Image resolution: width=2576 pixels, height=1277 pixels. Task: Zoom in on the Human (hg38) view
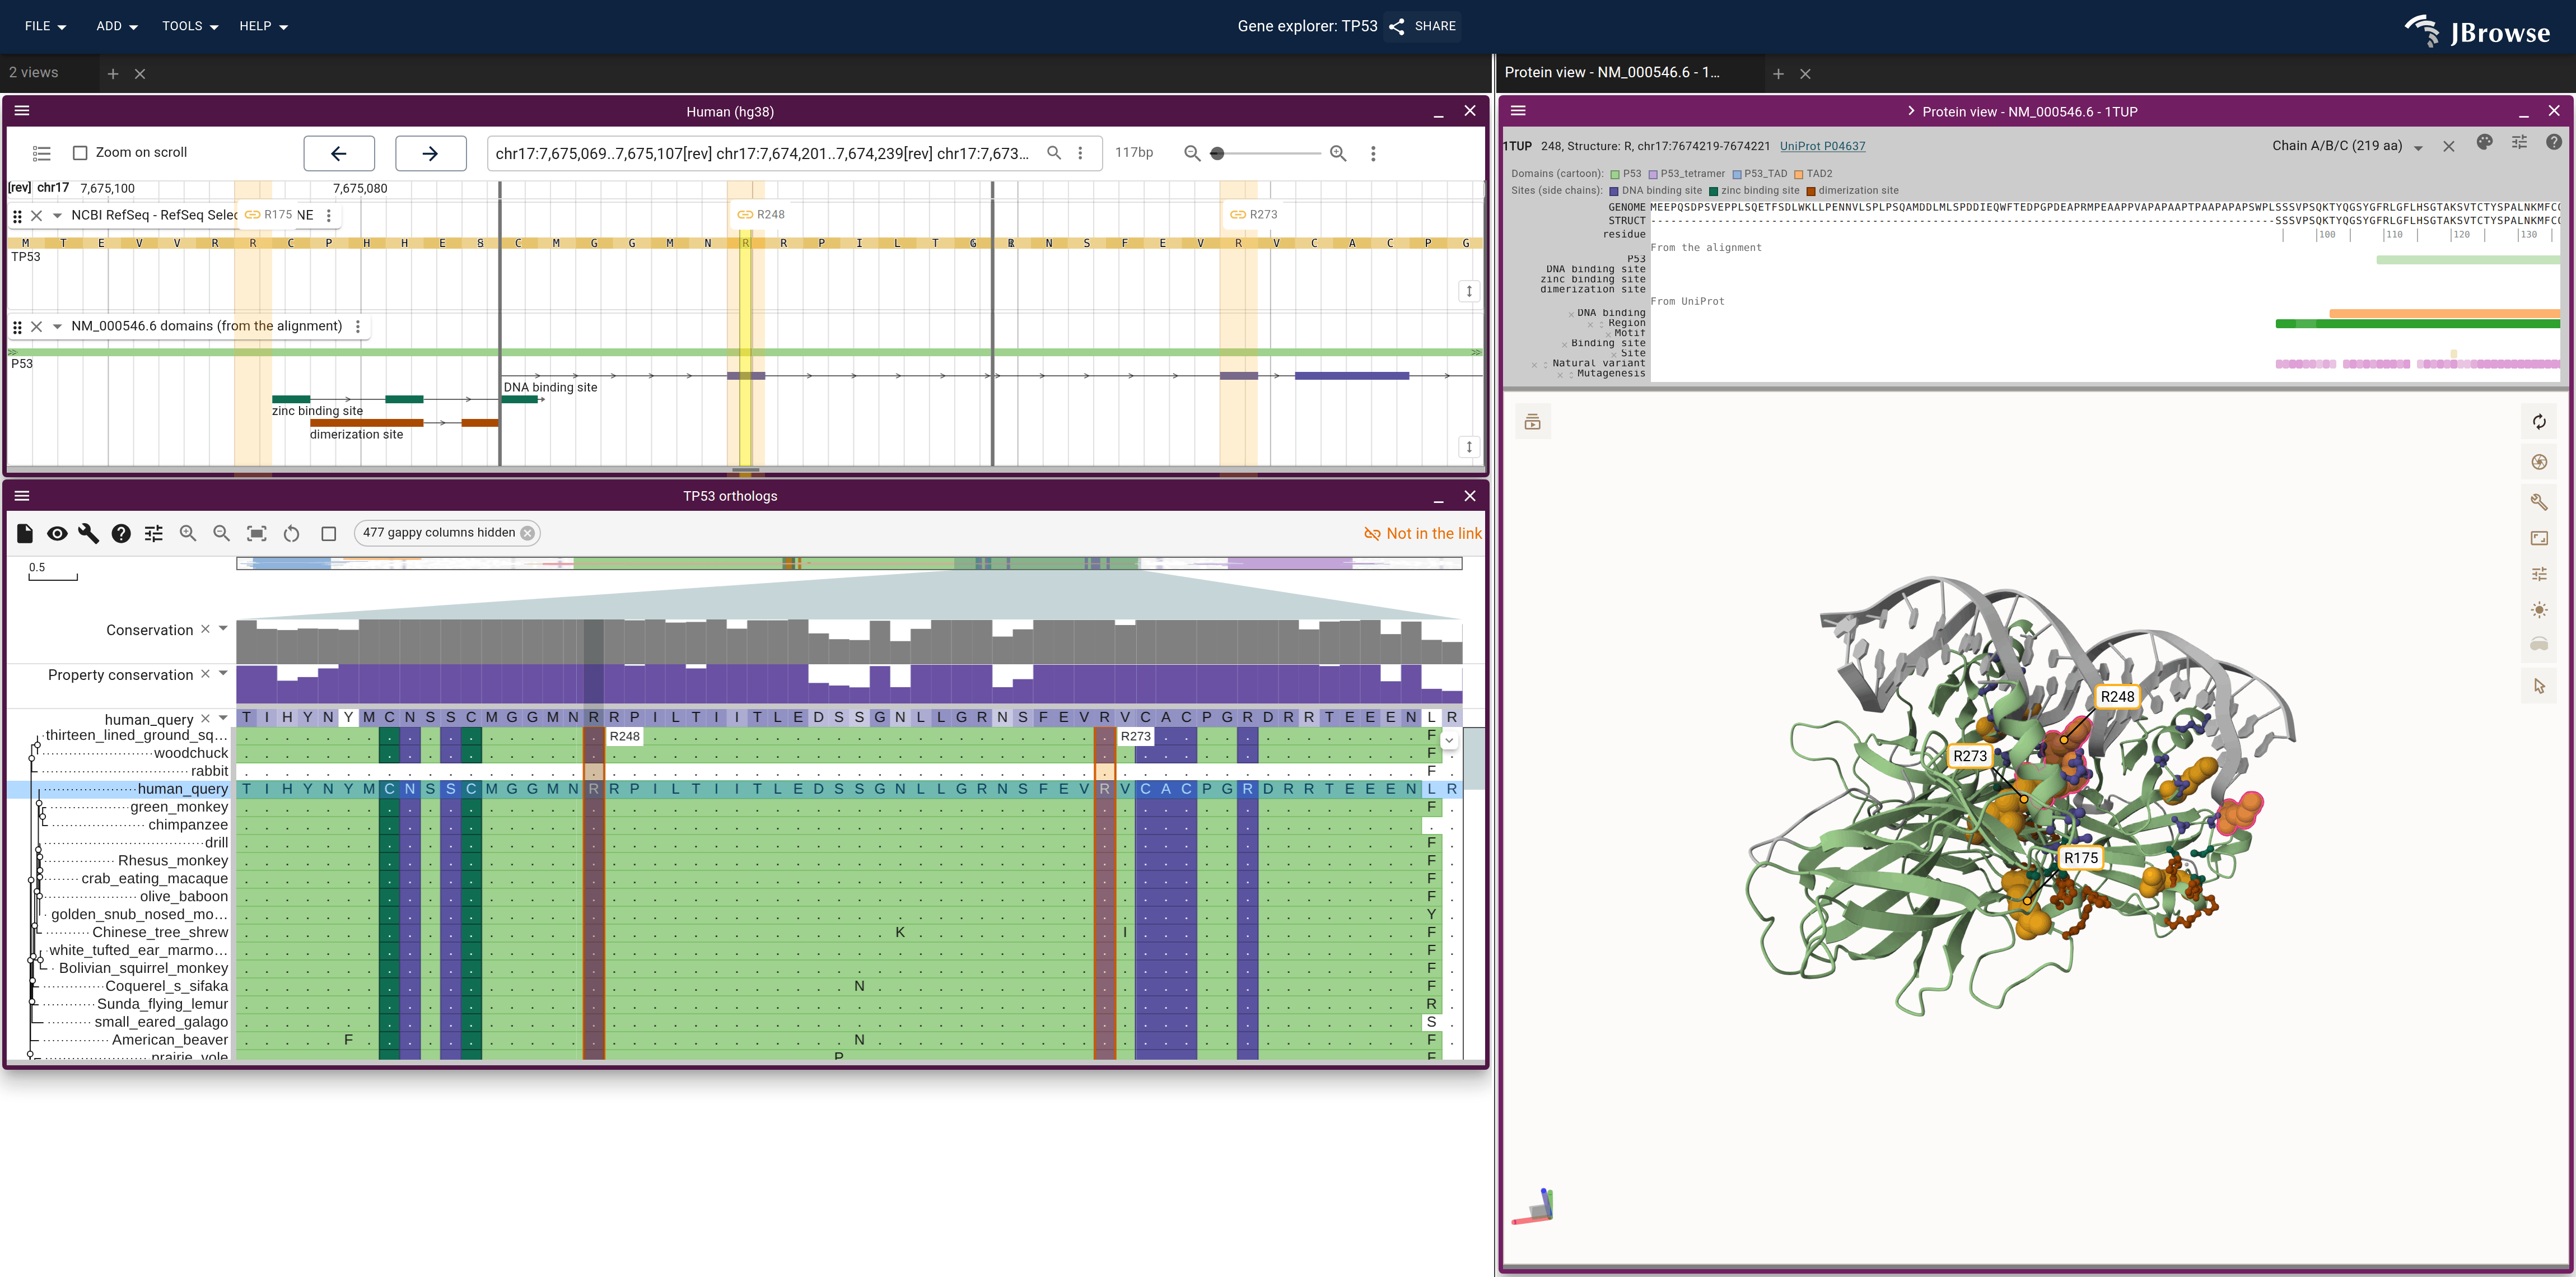coord(1338,153)
